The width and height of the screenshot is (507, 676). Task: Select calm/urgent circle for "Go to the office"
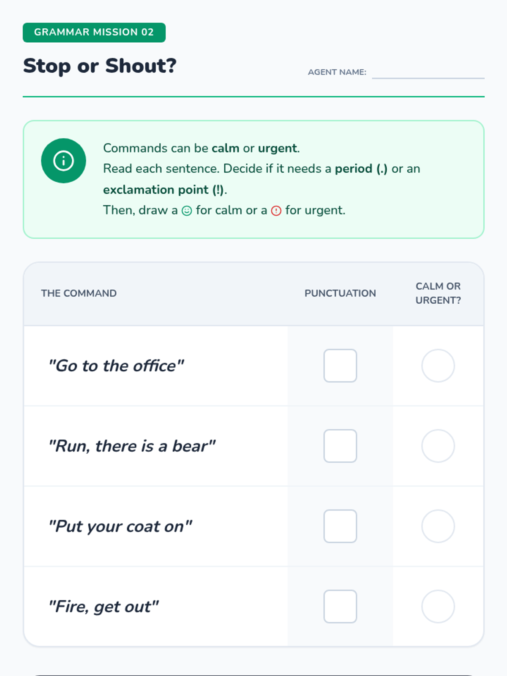point(438,365)
